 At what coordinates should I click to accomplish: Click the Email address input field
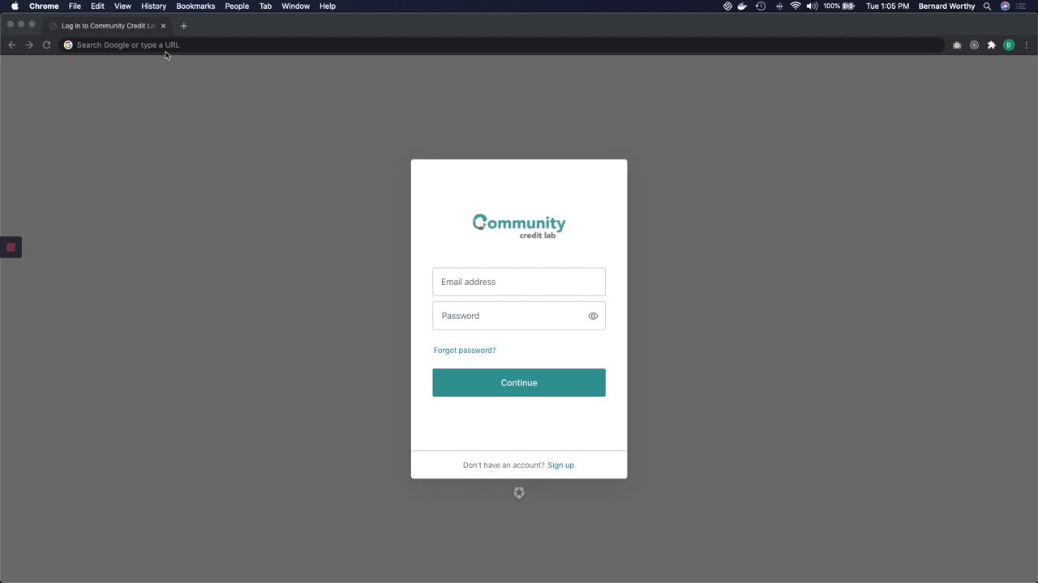[519, 282]
